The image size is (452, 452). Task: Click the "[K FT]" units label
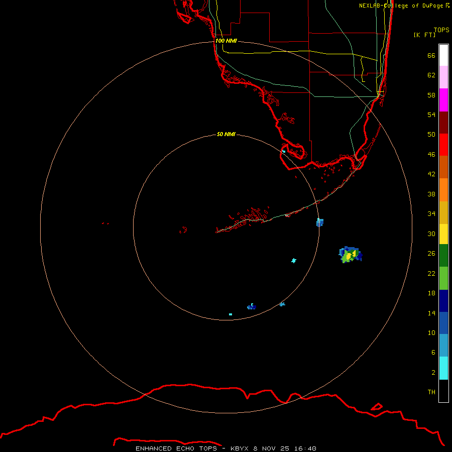pyautogui.click(x=424, y=35)
